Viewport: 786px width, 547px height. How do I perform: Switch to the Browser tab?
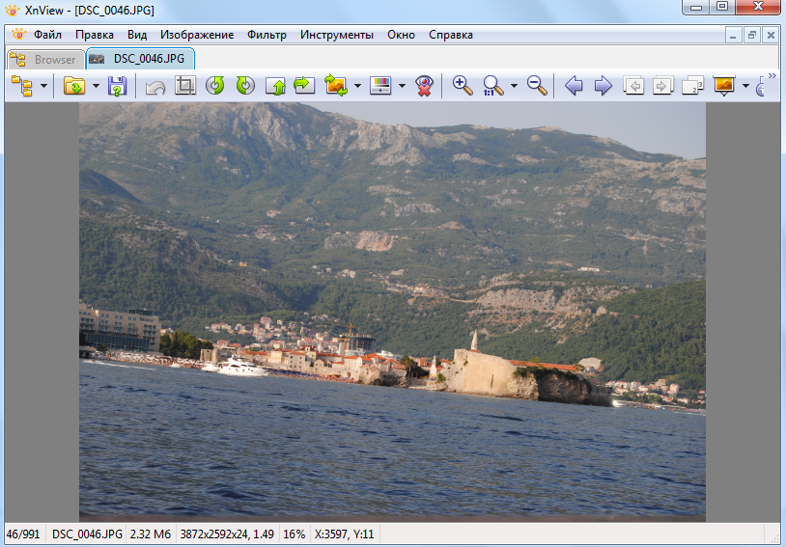45,60
